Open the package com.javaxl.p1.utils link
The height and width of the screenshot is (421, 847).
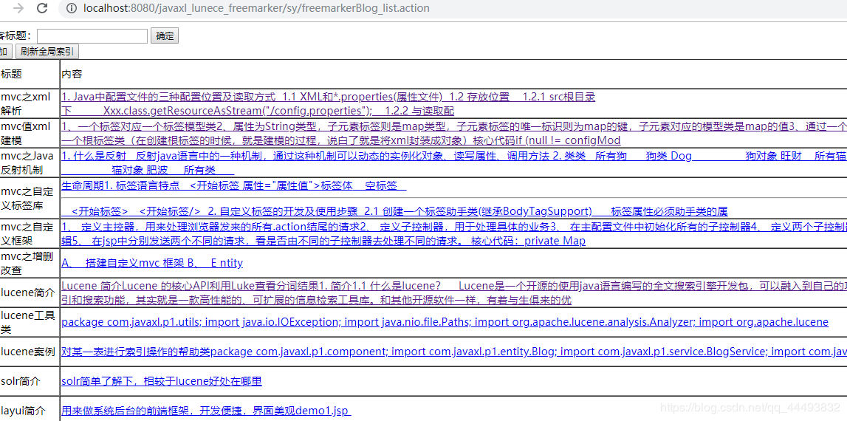click(x=445, y=322)
